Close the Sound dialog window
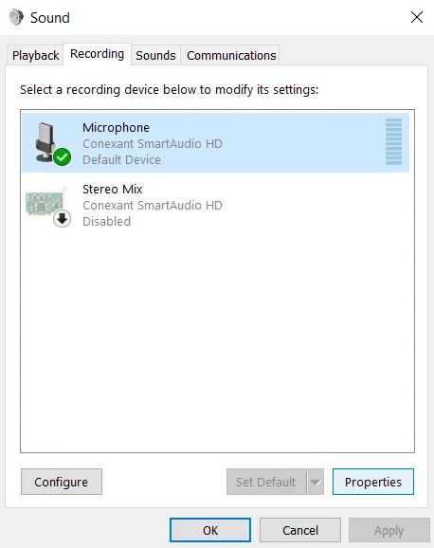The height and width of the screenshot is (548, 434). pyautogui.click(x=417, y=17)
